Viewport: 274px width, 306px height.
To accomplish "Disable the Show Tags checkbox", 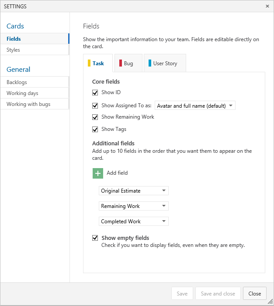I will [x=95, y=130].
